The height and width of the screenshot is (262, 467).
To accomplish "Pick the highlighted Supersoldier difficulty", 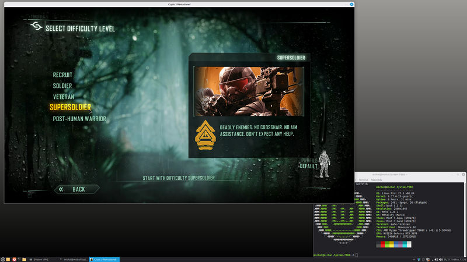I will tap(70, 107).
